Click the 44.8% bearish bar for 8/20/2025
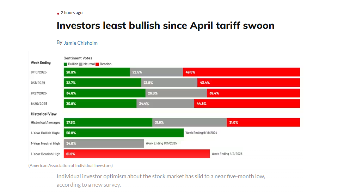Screen dimensions: 344x193 pos(247,104)
